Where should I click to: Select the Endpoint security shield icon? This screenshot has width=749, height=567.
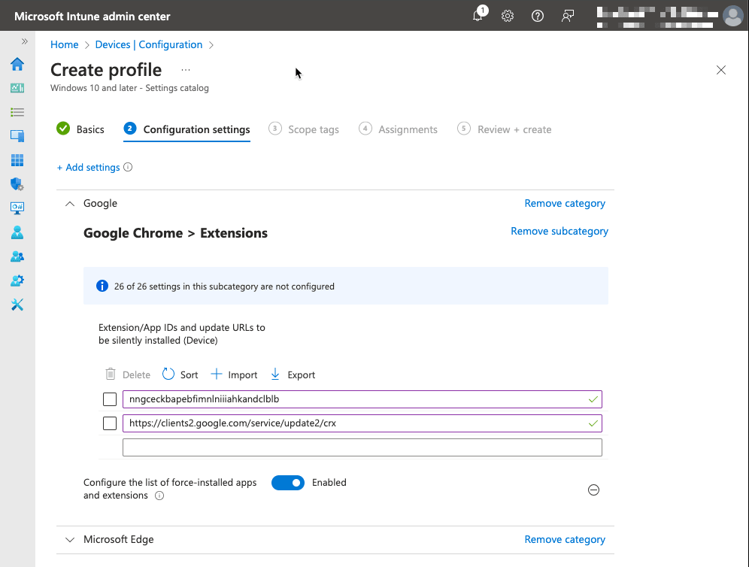tap(17, 184)
